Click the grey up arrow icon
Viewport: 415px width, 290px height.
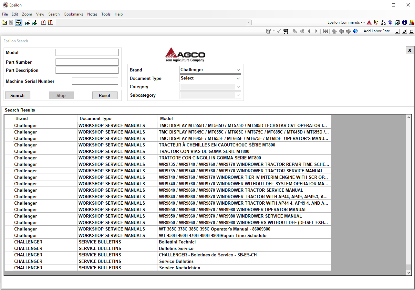(x=334, y=31)
